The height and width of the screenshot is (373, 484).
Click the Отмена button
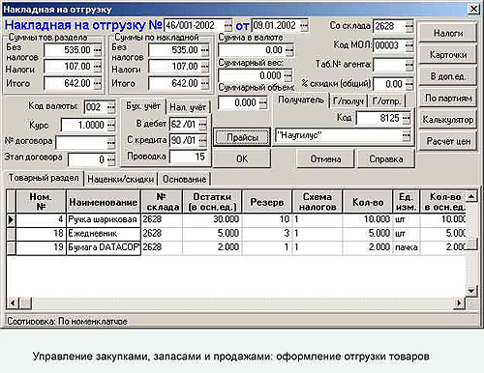pos(325,158)
